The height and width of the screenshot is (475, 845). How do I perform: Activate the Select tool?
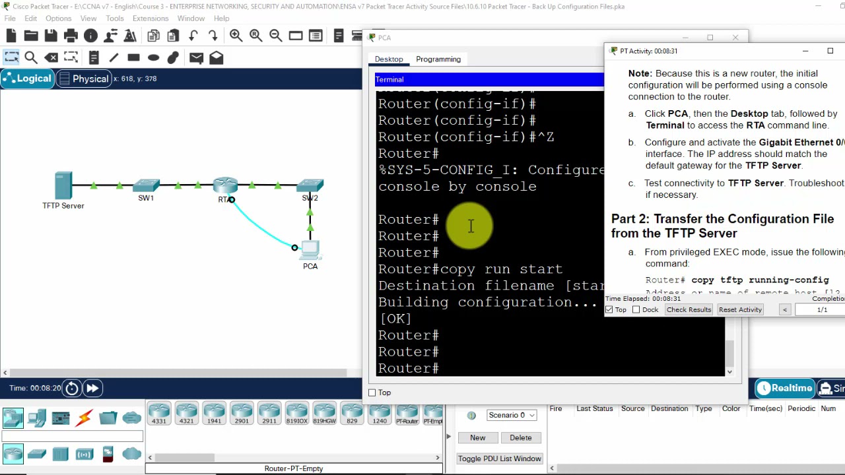coord(11,57)
